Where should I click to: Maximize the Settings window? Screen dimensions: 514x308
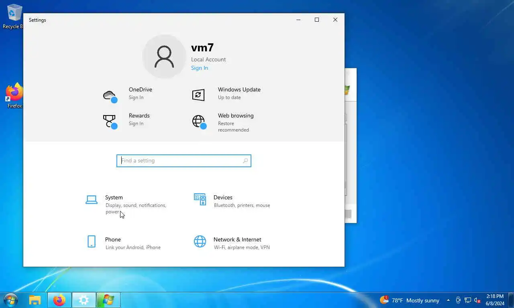click(317, 20)
